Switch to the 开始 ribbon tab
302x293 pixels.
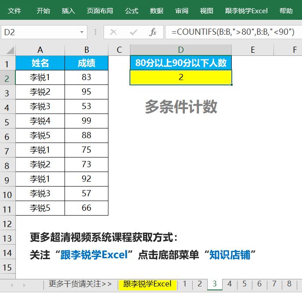click(x=43, y=11)
